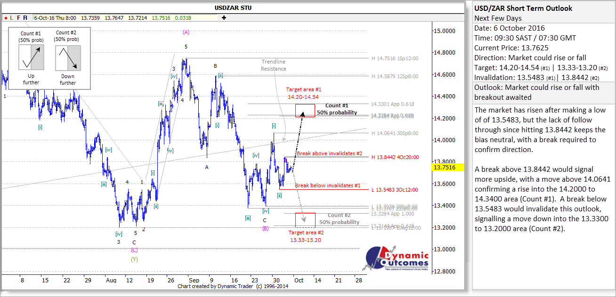Viewport: 616px width, 297px height.
Task: Click the red Target area #1 box
Action: point(305,111)
